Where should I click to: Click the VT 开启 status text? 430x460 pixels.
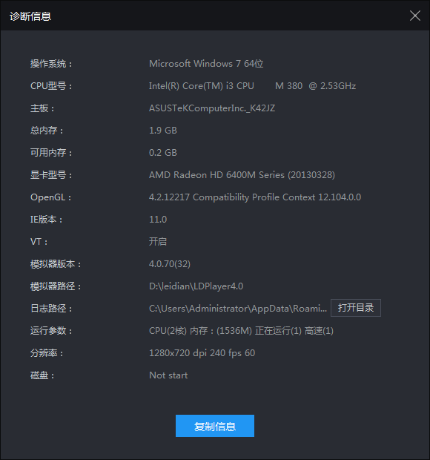(158, 241)
